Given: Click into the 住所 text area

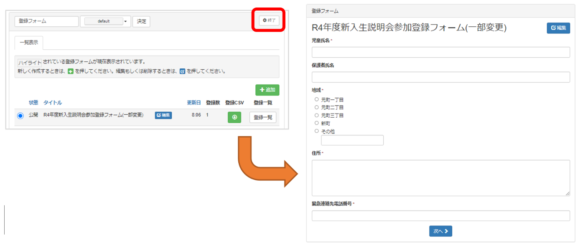Looking at the screenshot, I should pos(441,177).
